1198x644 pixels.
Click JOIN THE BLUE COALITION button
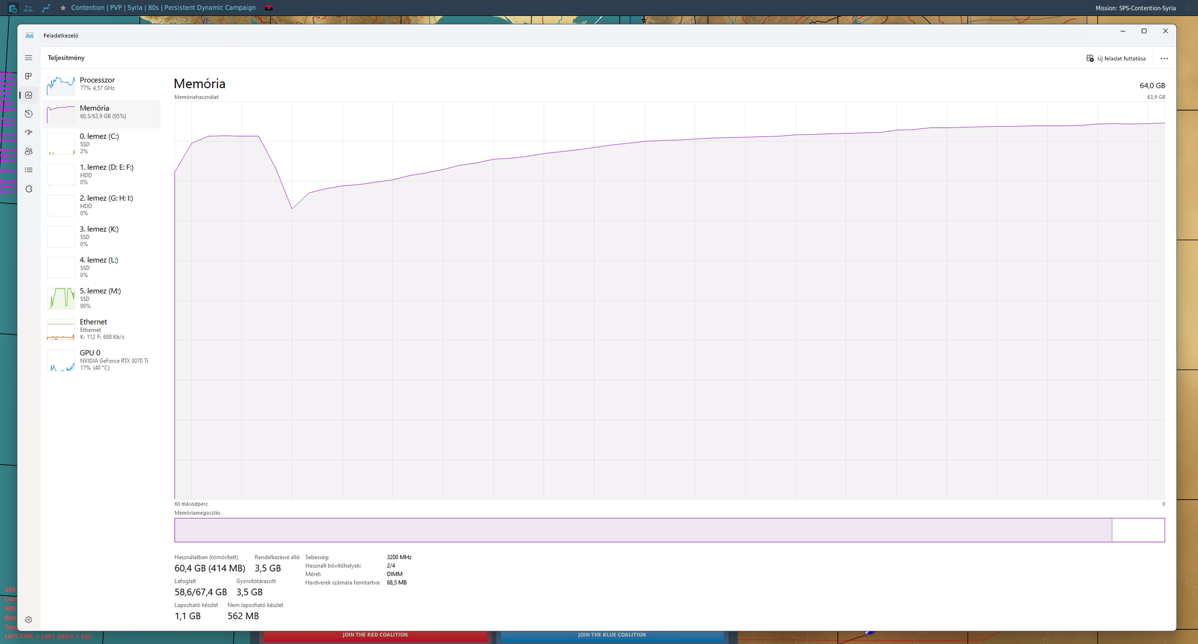[612, 636]
